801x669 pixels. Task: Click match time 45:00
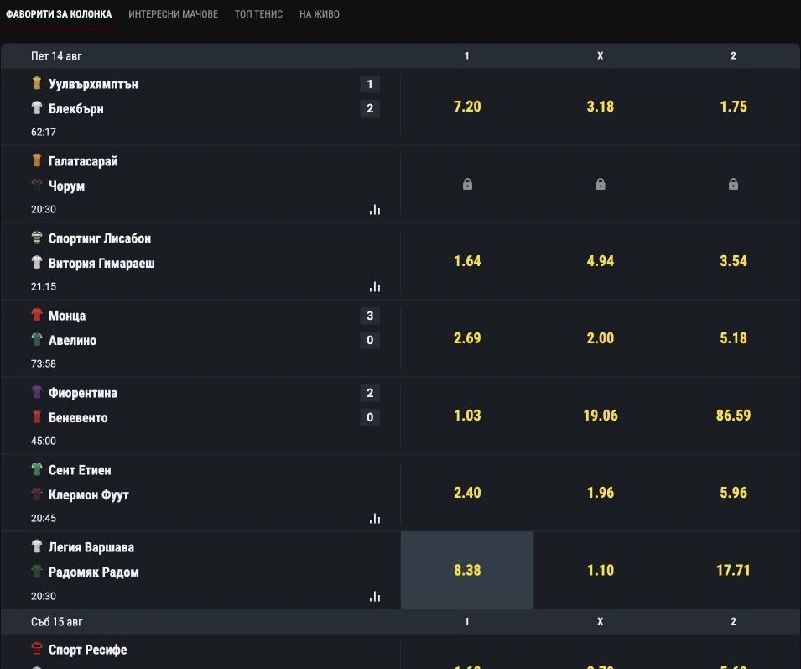click(x=44, y=441)
